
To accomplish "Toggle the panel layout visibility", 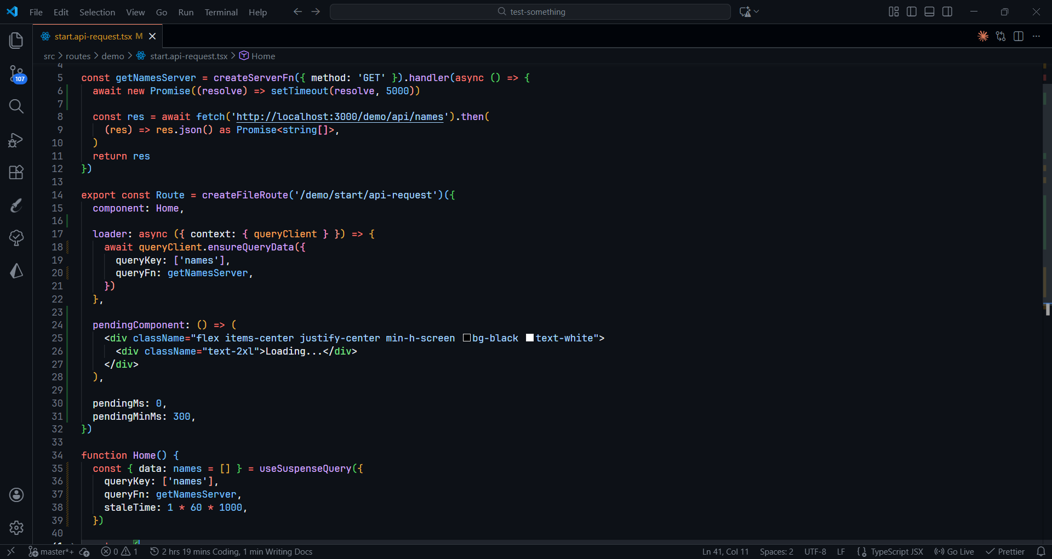I will (x=929, y=11).
